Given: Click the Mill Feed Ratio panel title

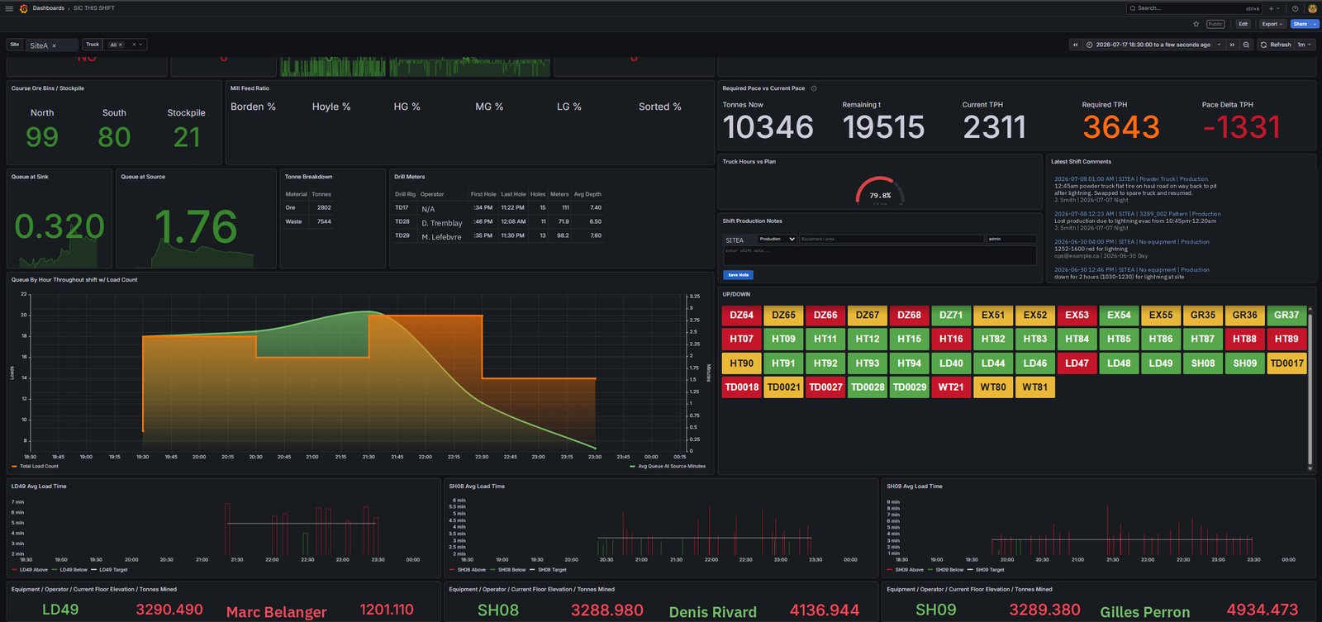Looking at the screenshot, I should point(250,88).
